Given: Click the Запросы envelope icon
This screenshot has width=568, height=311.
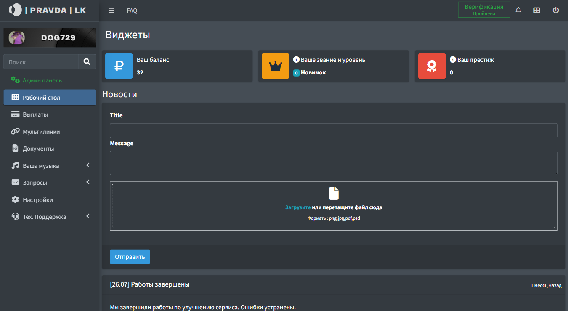Looking at the screenshot, I should (x=15, y=182).
